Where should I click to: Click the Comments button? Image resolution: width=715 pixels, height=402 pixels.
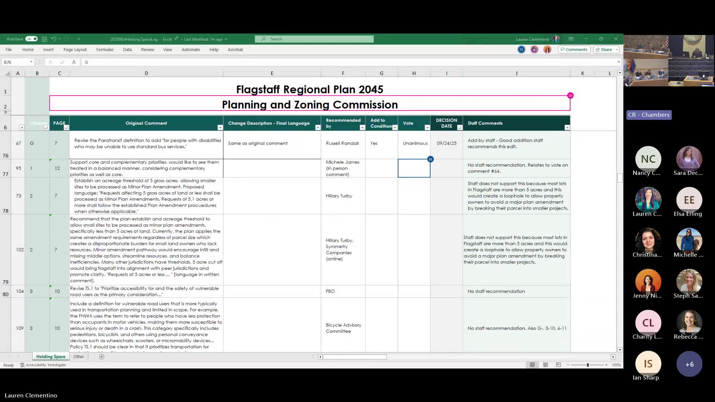574,50
